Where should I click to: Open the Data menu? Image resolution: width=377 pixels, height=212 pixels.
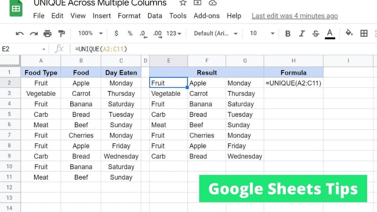coord(155,16)
